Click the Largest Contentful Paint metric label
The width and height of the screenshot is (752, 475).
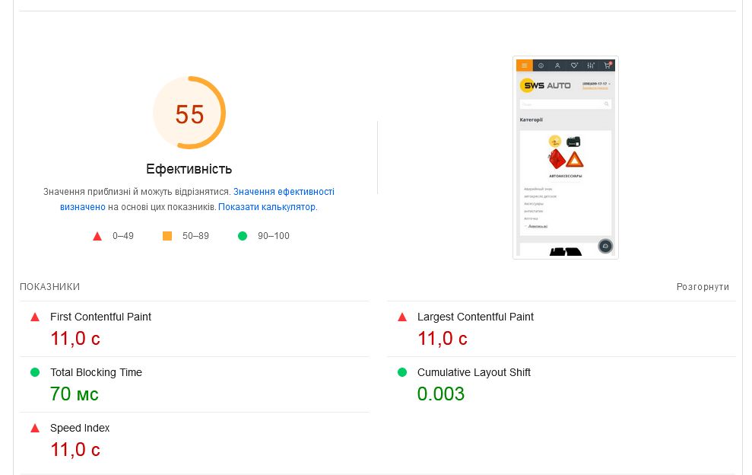pyautogui.click(x=475, y=317)
